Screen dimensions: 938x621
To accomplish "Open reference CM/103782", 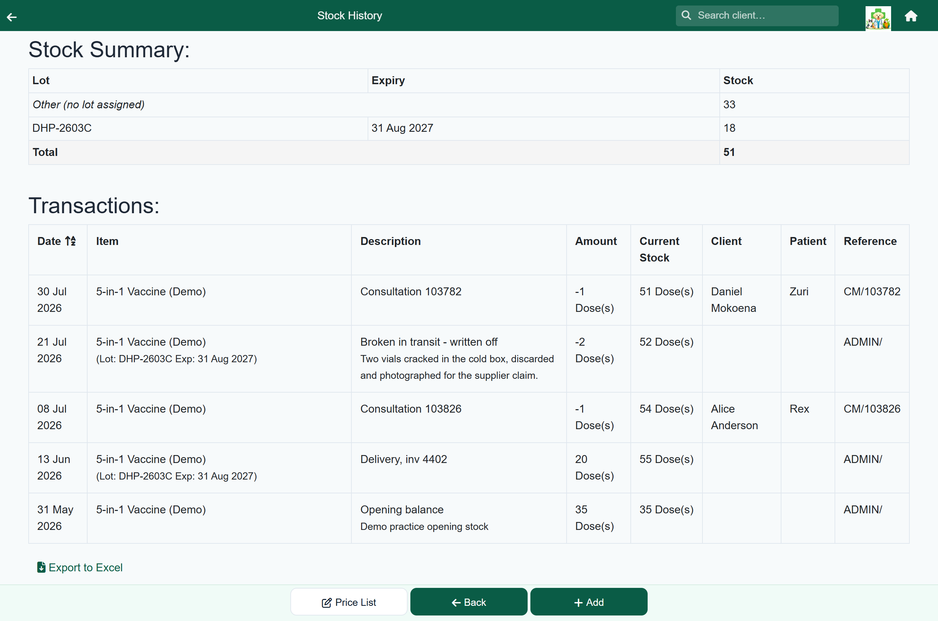I will [x=872, y=292].
